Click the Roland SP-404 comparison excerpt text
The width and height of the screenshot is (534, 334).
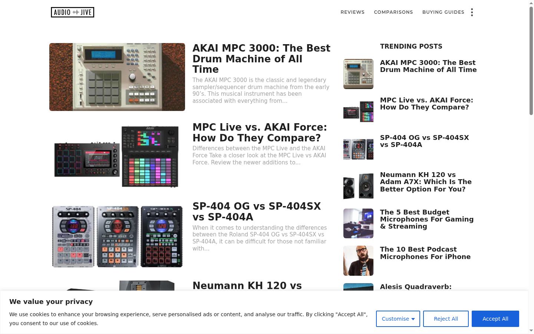click(260, 238)
